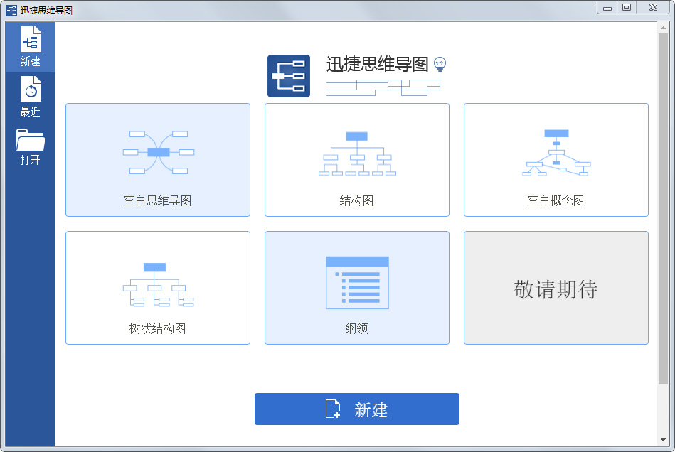Screen dimensions: 675x452
Task: Switch to the 新建 tab in sidebar
Action: tap(30, 47)
